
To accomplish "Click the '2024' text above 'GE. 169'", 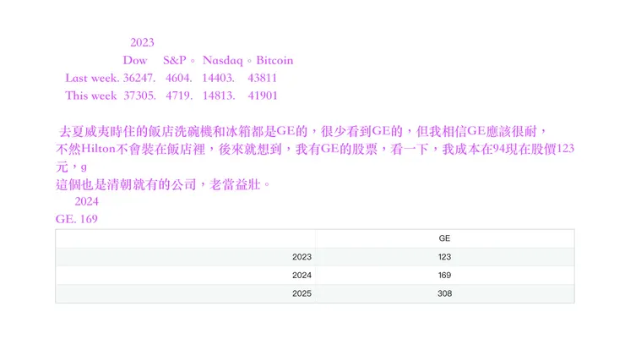I will tap(86, 201).
